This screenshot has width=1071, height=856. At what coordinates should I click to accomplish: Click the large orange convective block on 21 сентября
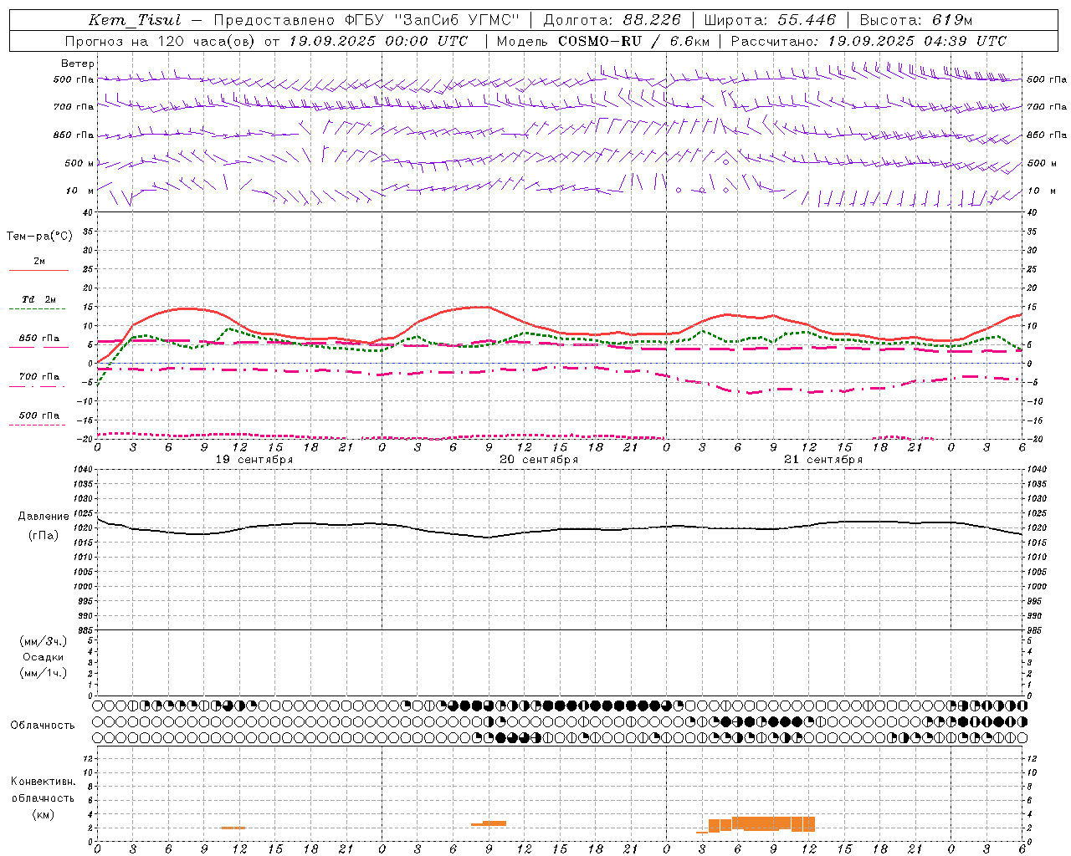(761, 824)
